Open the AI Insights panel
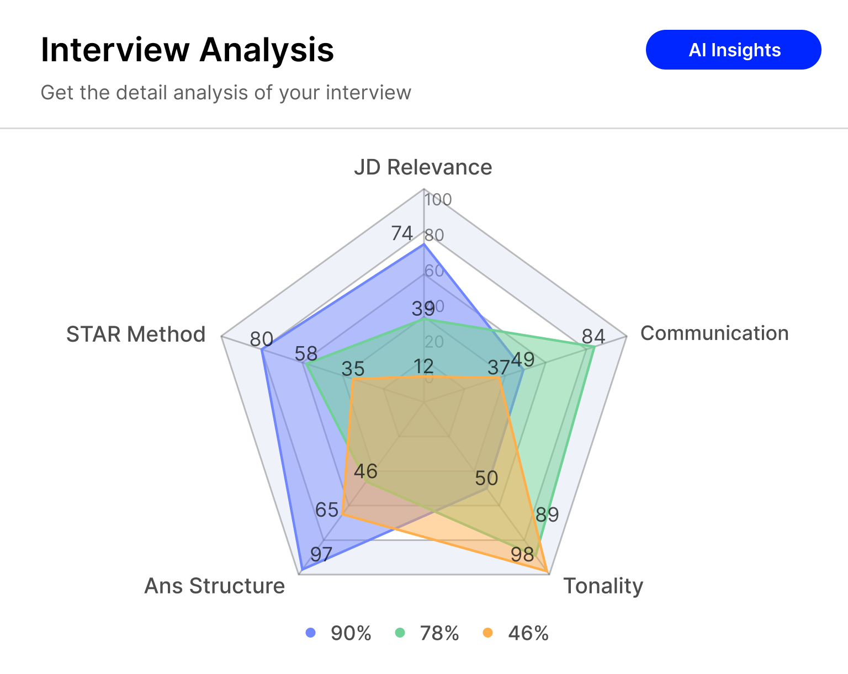This screenshot has height=674, width=848. pos(733,50)
